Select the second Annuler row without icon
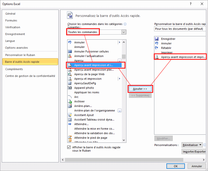 coord(95,47)
